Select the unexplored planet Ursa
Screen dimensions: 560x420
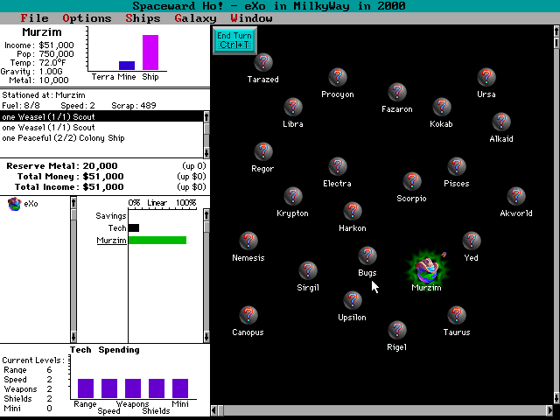pyautogui.click(x=486, y=77)
